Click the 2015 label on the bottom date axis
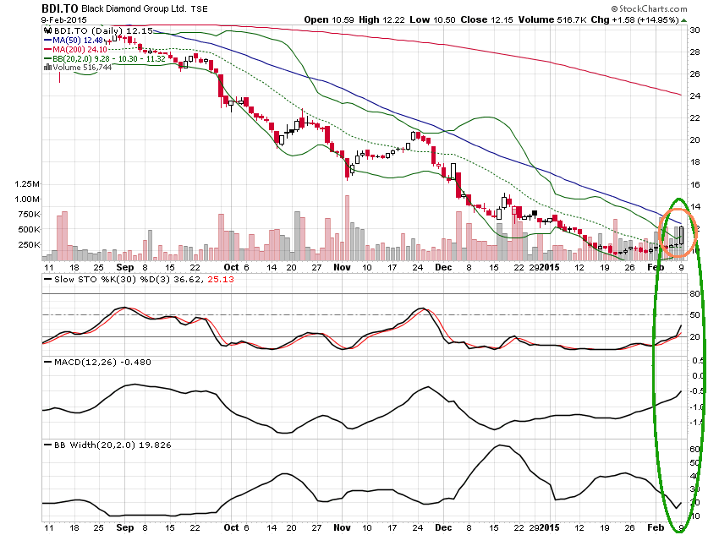Image resolution: width=719 pixels, height=535 pixels. [x=549, y=527]
